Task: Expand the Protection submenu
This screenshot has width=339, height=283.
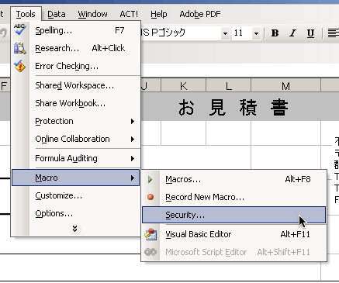Action: pyautogui.click(x=75, y=121)
